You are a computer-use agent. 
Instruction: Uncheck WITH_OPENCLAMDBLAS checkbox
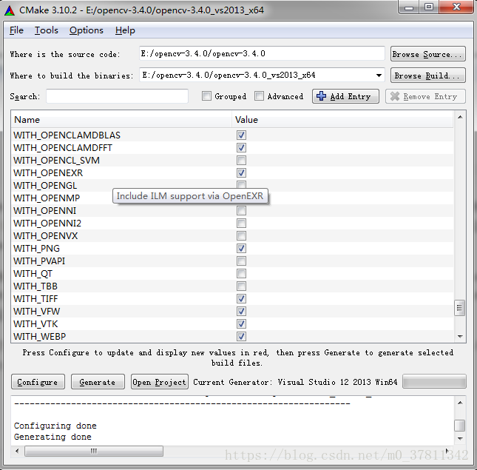[241, 135]
